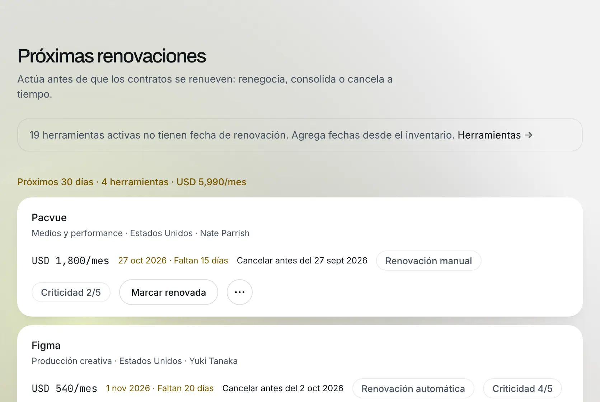Click the Próximos 30 días section header
Image resolution: width=600 pixels, height=402 pixels.
[x=132, y=182]
